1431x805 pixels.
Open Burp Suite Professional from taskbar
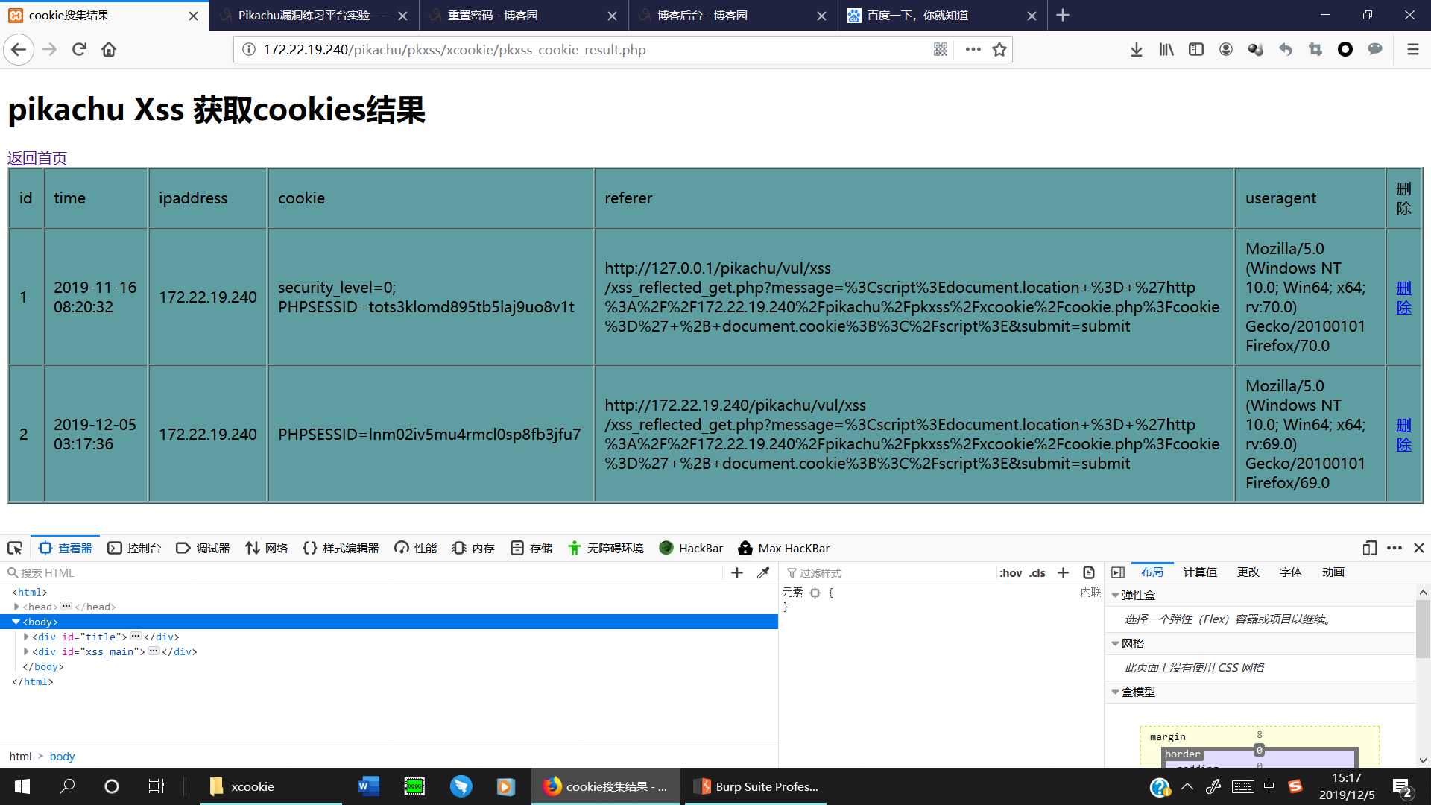click(756, 786)
